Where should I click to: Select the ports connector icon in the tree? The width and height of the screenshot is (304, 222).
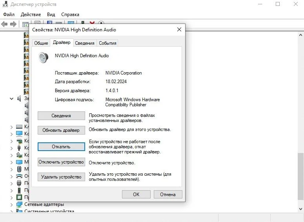(19, 183)
